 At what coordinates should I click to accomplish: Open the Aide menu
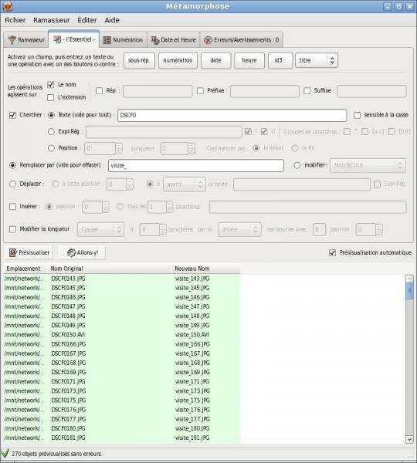click(112, 20)
